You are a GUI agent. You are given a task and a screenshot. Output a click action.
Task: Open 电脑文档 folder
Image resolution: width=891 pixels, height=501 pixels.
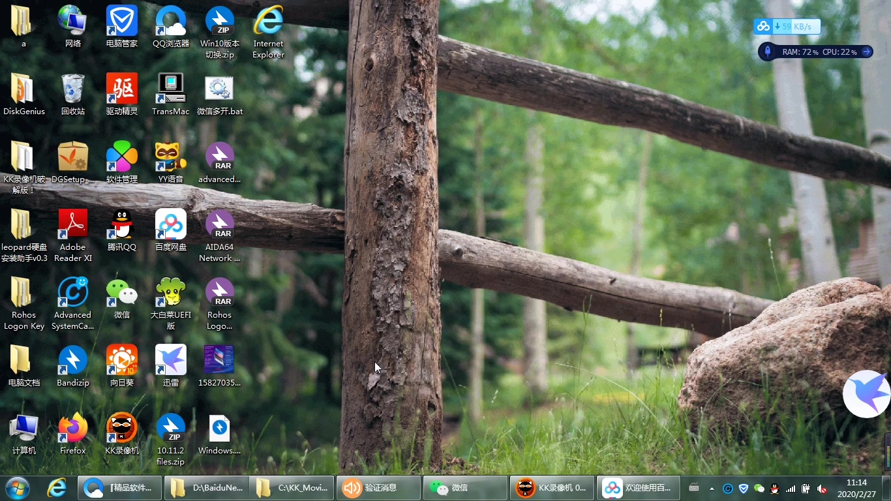click(24, 366)
